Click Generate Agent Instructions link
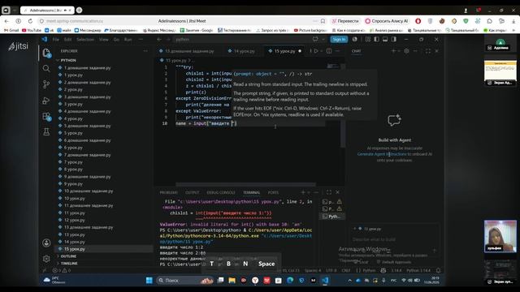This screenshot has width=520, height=292. 382,154
